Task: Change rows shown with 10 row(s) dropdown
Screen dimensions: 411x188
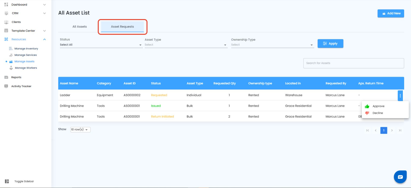Action: coord(80,130)
